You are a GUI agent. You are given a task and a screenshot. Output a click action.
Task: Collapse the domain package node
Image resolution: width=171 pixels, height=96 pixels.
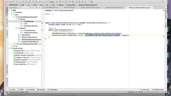click(x=16, y=19)
